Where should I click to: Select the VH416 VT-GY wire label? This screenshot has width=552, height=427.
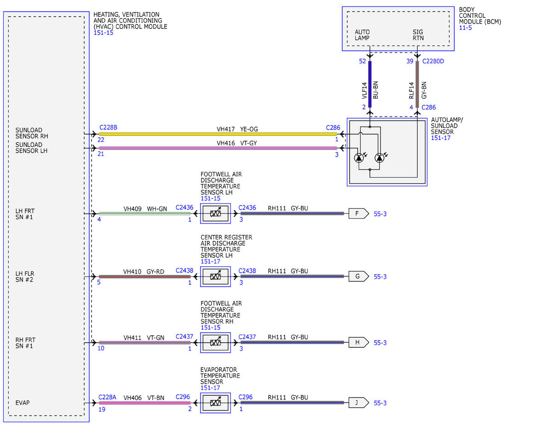pyautogui.click(x=237, y=143)
